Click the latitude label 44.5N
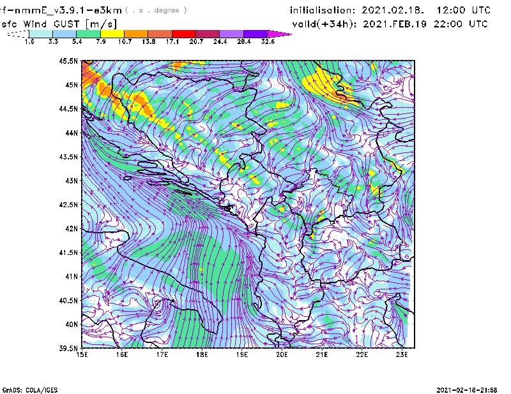Viewport: 511px width, 394px height. 69,109
